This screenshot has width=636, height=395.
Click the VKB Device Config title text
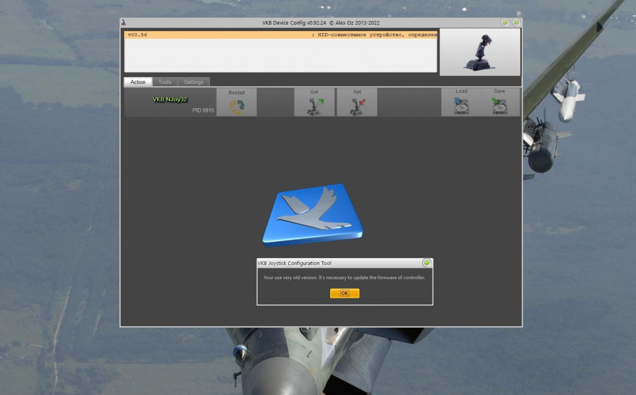click(321, 23)
